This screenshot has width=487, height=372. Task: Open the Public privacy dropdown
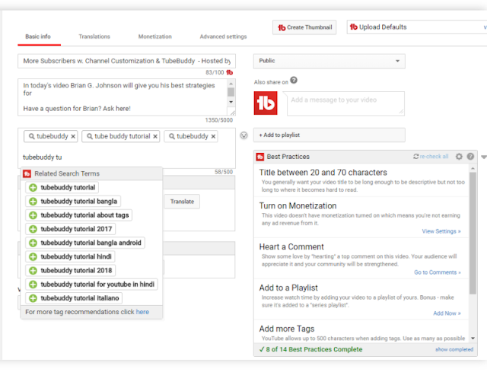pos(329,61)
